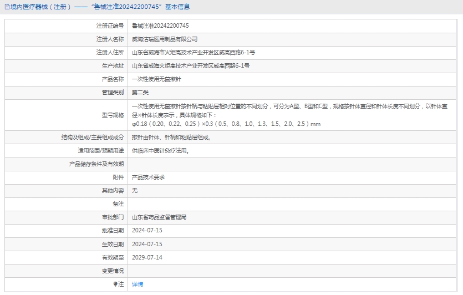Click the expiry date 2029-07-14
Screen dimensions: 463x295
click(147, 257)
